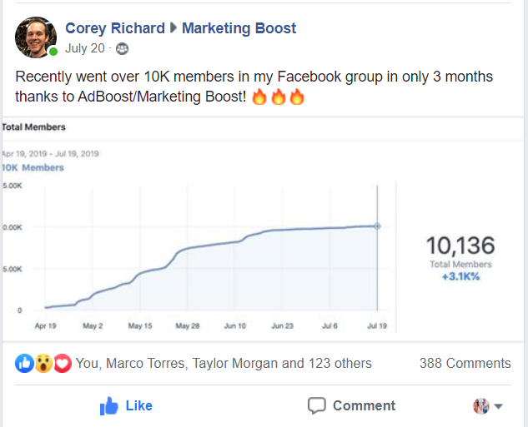Open the commenting-as profile dropdown
528x427 pixels.
click(499, 406)
